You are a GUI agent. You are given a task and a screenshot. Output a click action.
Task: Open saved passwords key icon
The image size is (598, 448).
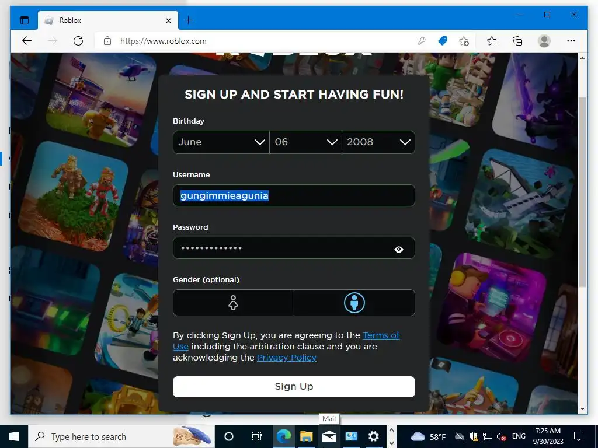tap(422, 41)
